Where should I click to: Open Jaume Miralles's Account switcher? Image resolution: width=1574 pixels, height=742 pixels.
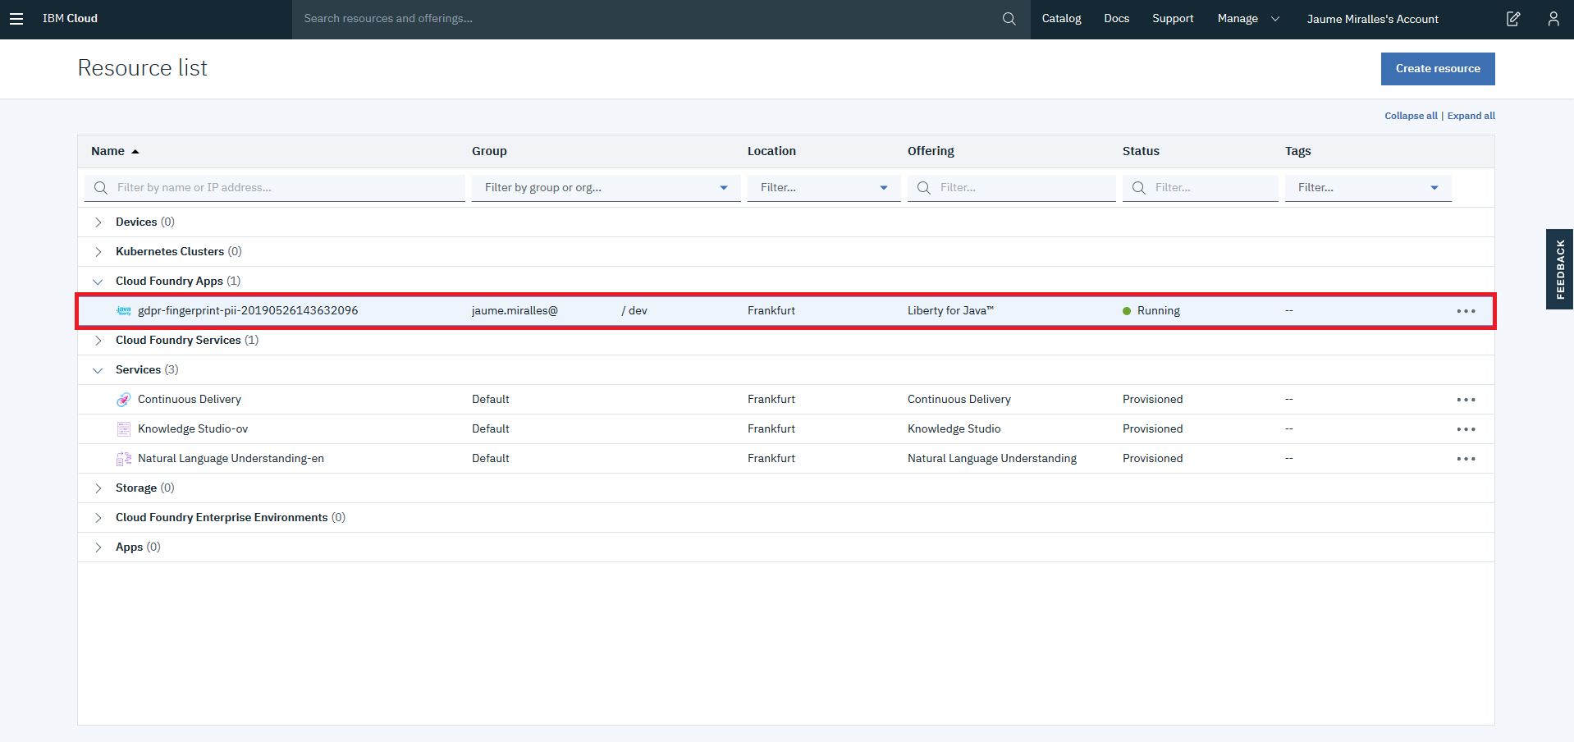click(x=1372, y=19)
